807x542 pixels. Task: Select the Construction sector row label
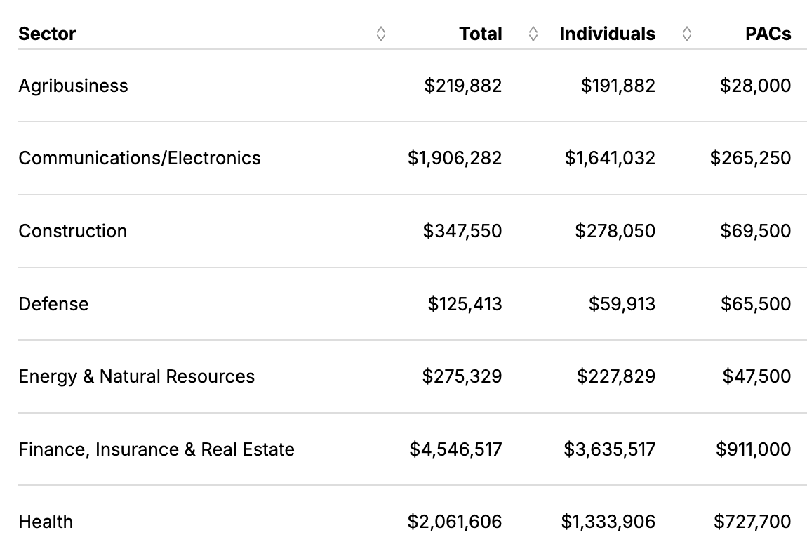tap(73, 231)
